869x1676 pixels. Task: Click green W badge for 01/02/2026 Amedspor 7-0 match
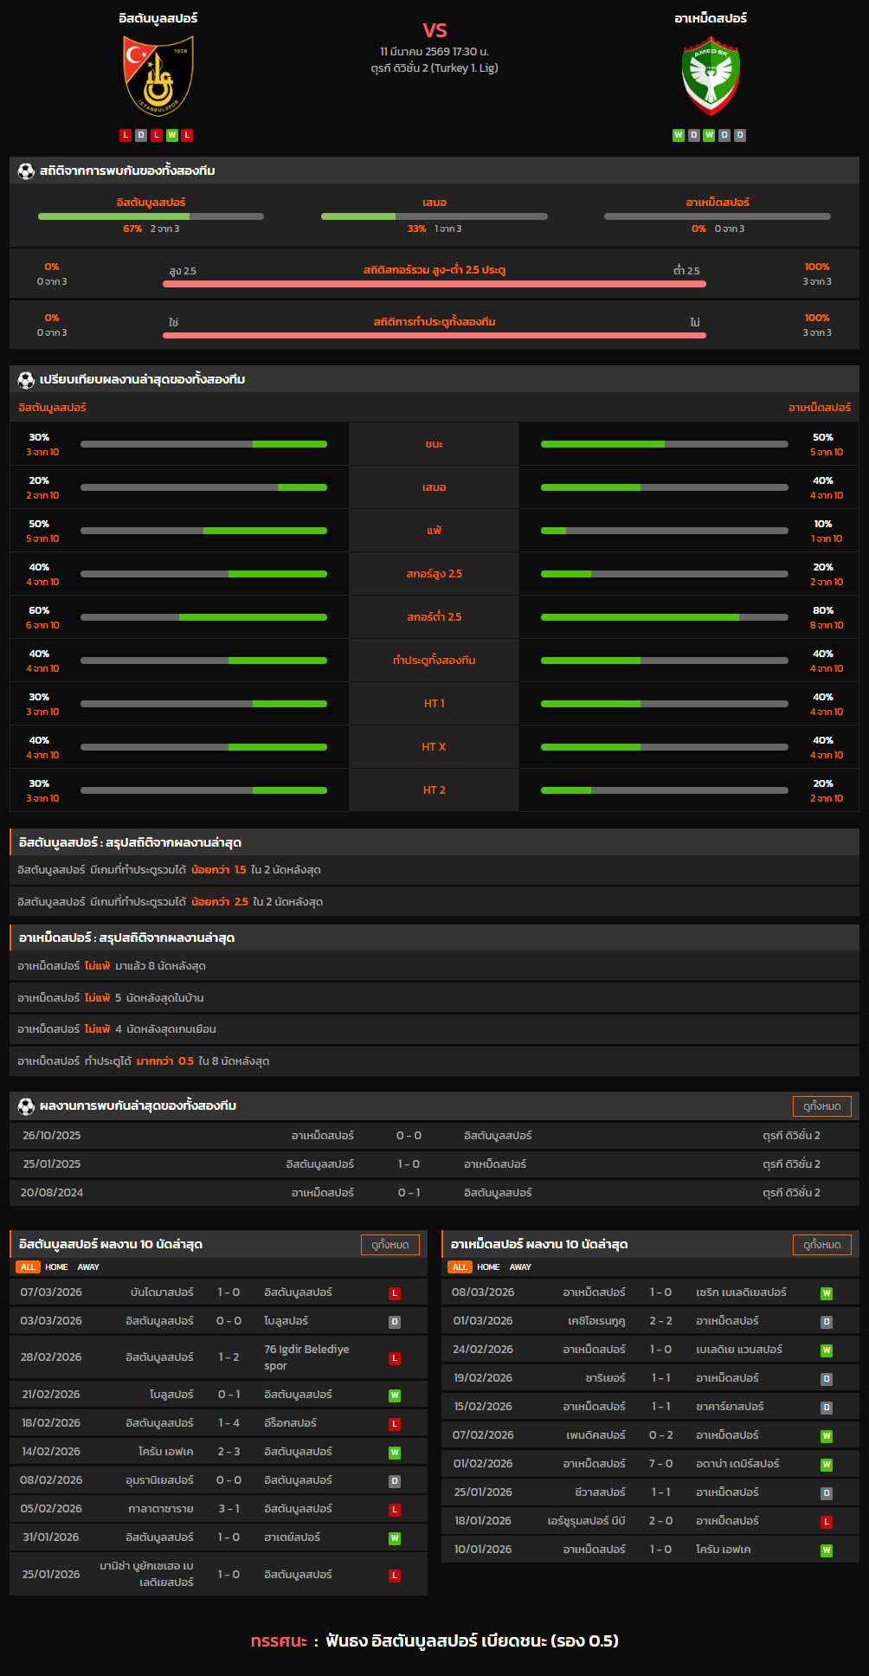point(827,1465)
